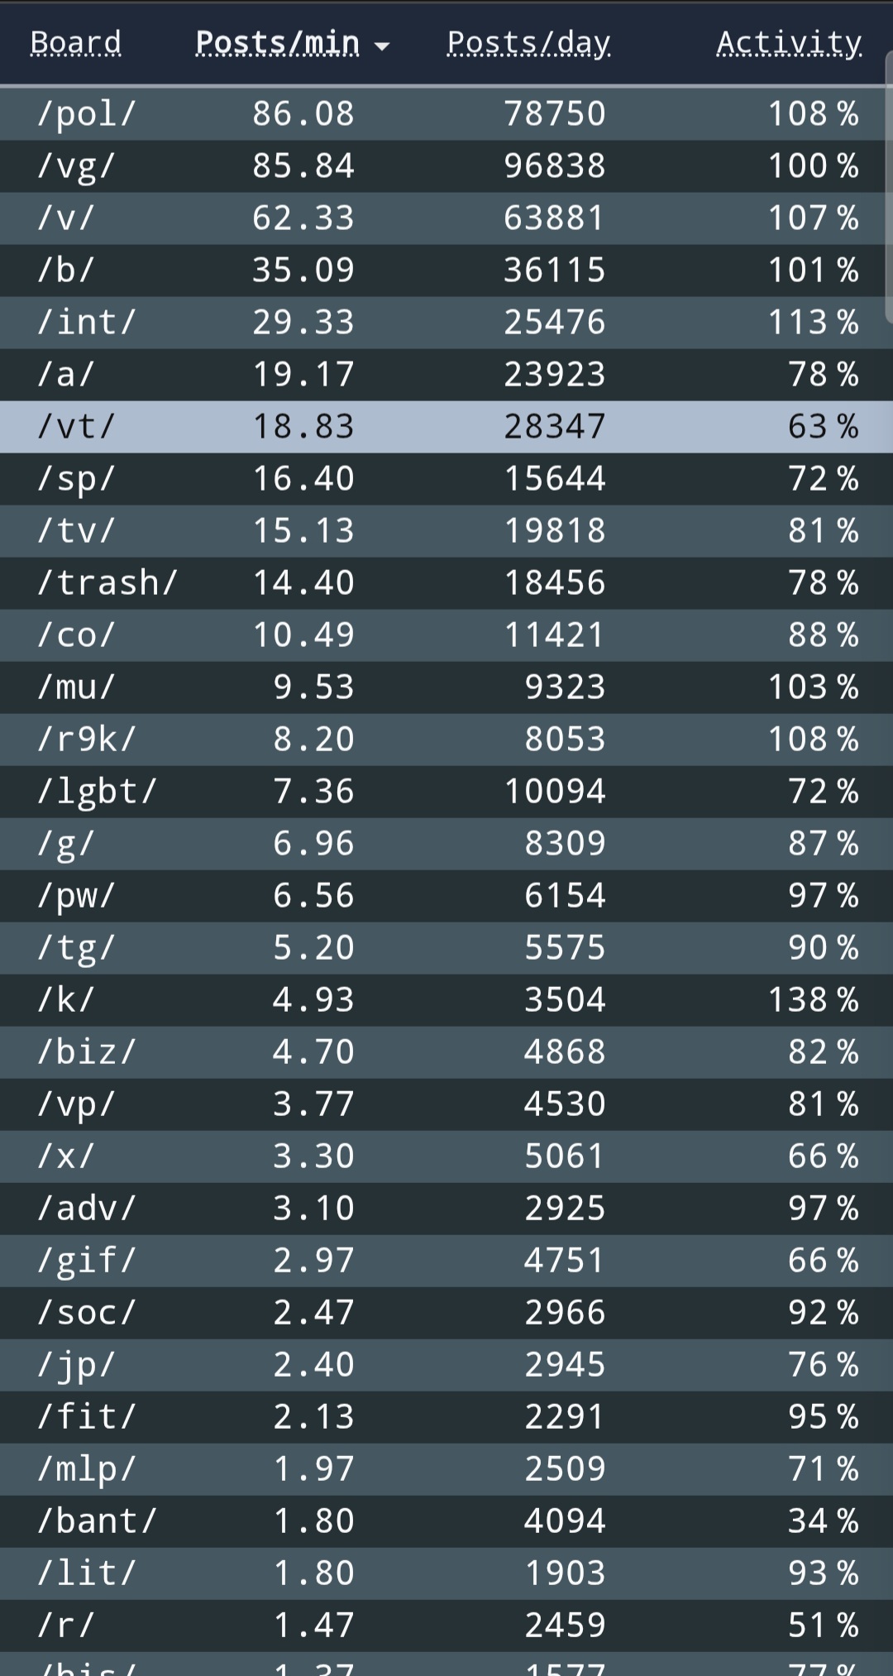Click the sort arrow beside Posts/min
The width and height of the screenshot is (893, 1676).
(381, 46)
